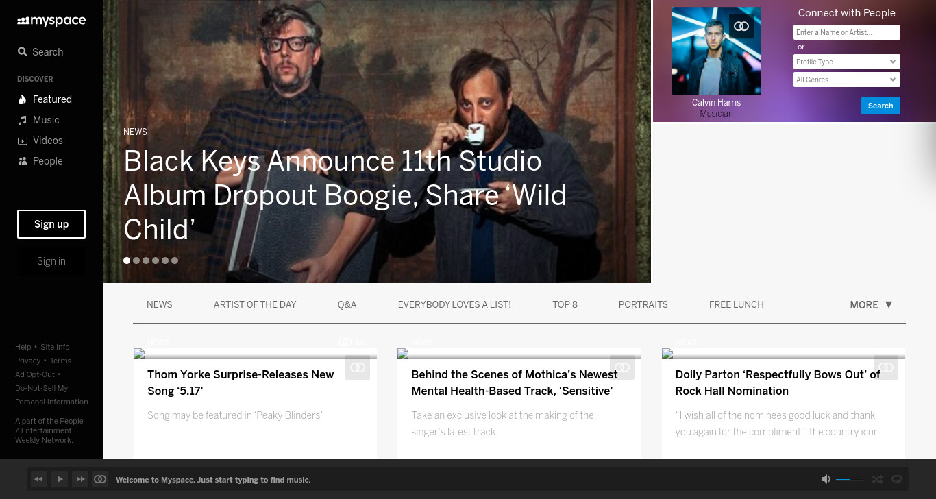This screenshot has width=936, height=499.
Task: Click the previous track button in the player
Action: [39, 479]
